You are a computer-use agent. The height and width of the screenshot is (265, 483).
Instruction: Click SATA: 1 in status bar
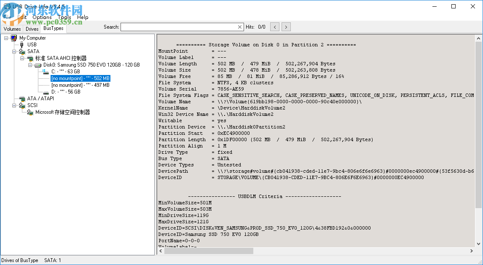point(53,260)
